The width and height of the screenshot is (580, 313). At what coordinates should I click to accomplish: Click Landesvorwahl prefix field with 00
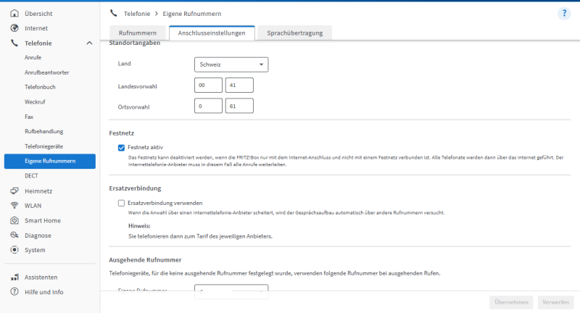point(208,85)
